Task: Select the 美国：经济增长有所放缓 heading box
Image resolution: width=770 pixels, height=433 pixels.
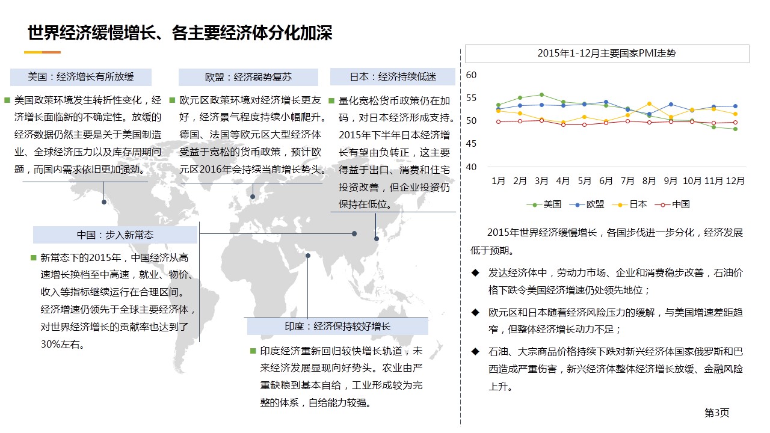Action: [x=81, y=77]
